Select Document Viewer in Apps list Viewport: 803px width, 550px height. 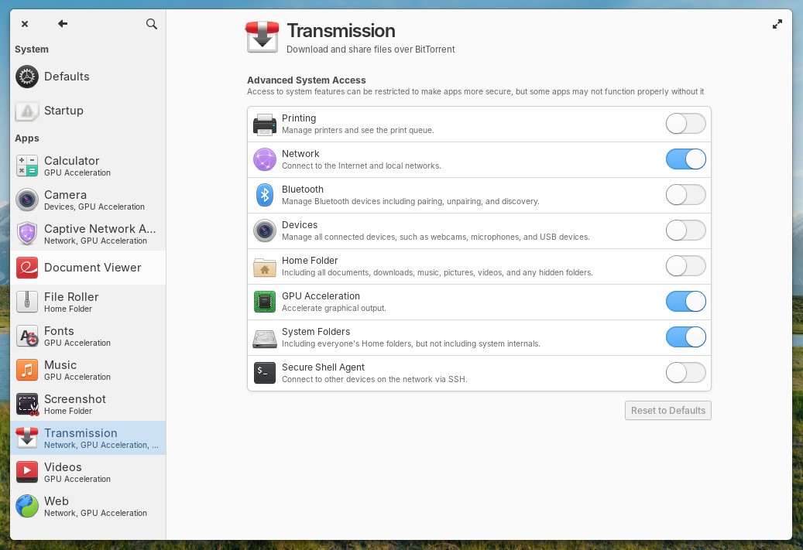click(88, 268)
